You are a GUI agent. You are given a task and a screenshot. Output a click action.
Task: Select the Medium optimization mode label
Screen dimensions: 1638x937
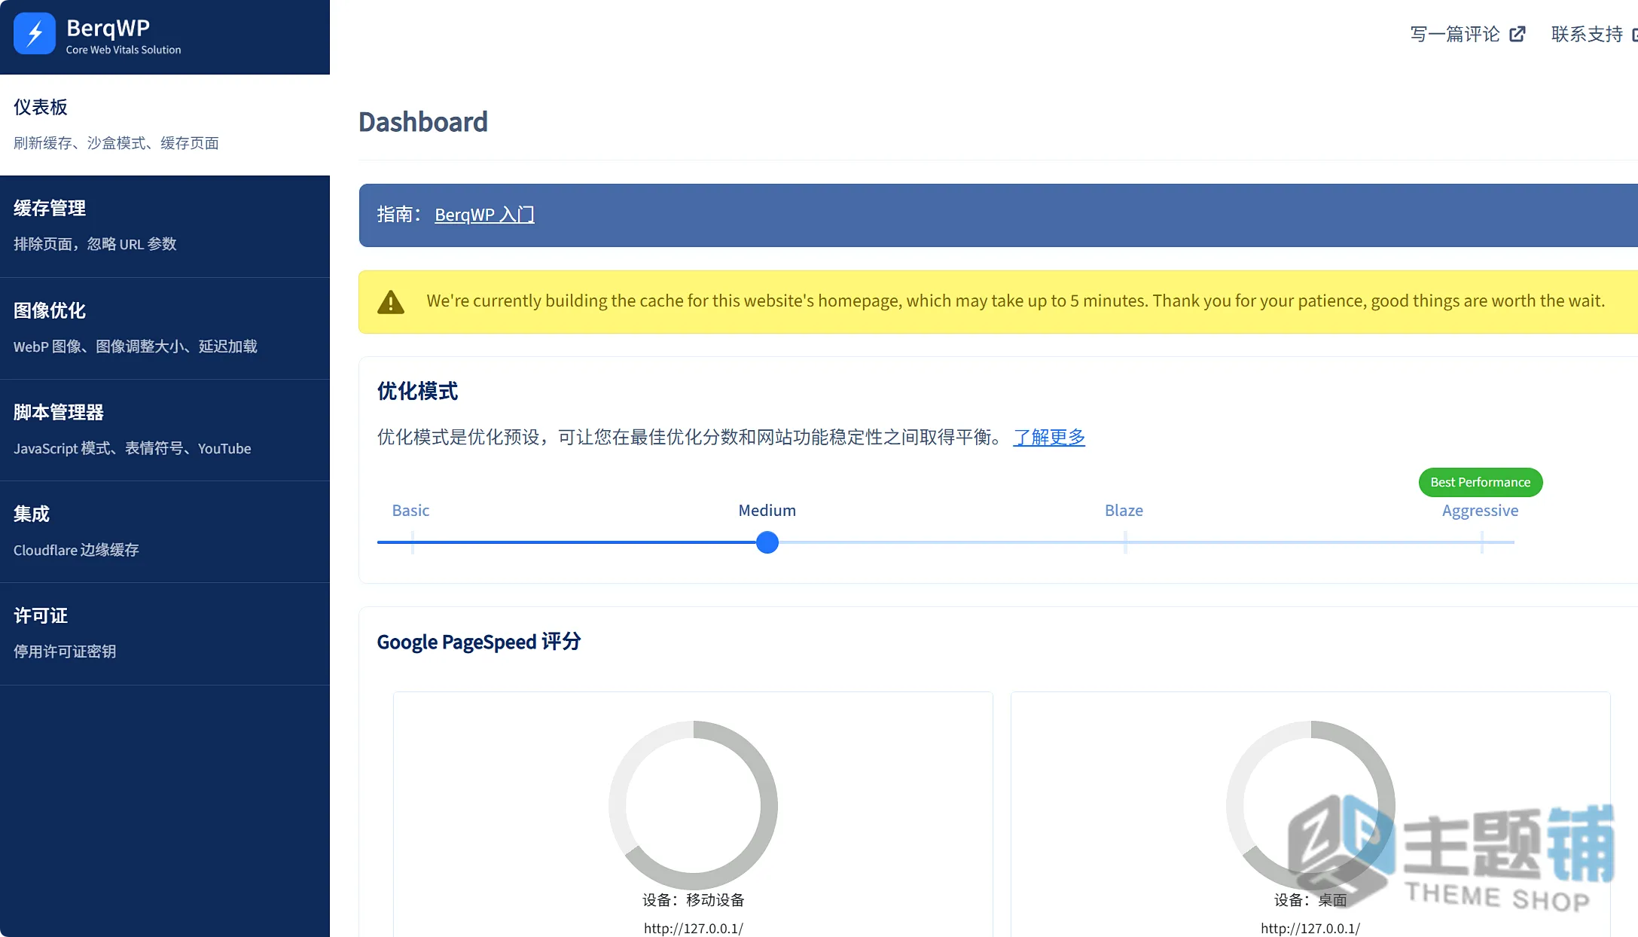[x=767, y=510]
